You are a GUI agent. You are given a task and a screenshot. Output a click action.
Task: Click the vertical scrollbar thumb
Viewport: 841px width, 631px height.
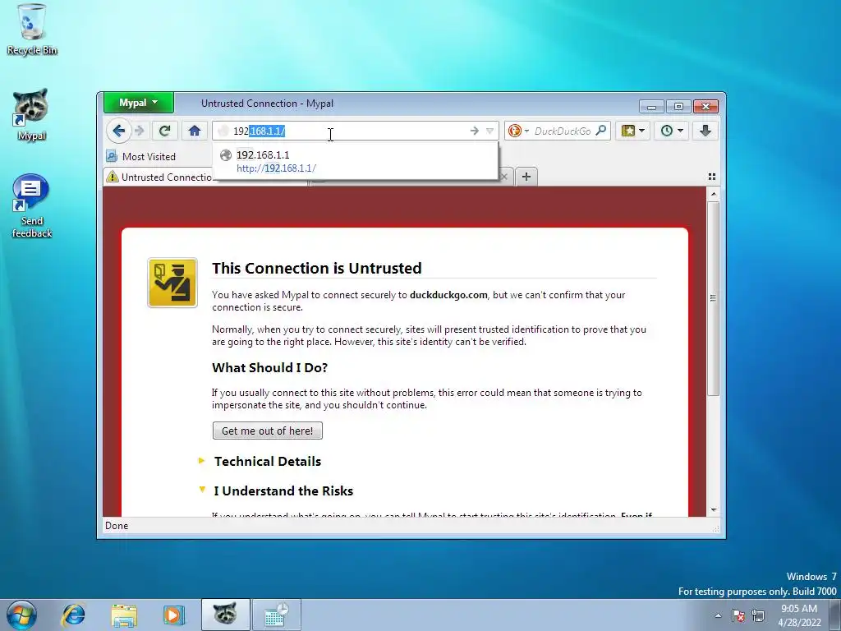coord(714,298)
